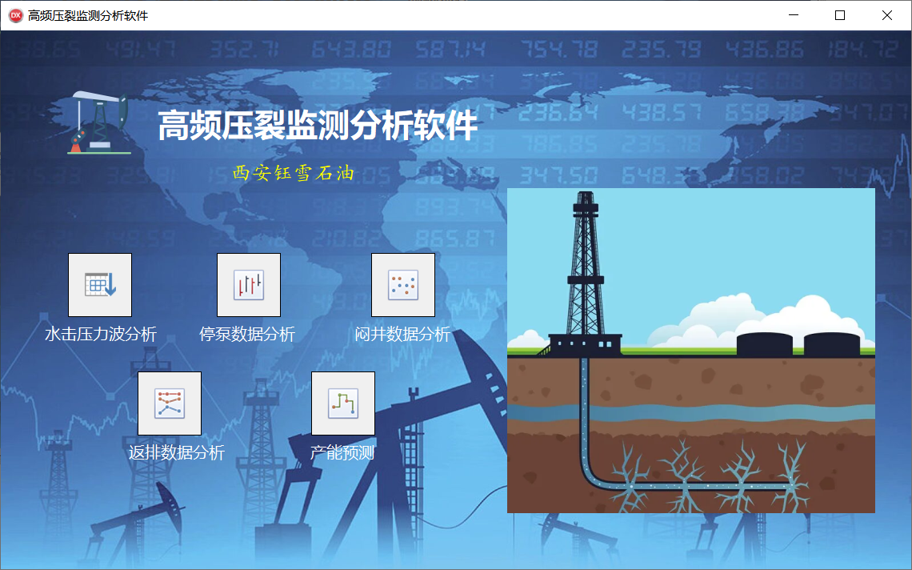912x570 pixels.
Task: Click the 高频压裂监测分析软件 main heading
Action: pos(318,126)
